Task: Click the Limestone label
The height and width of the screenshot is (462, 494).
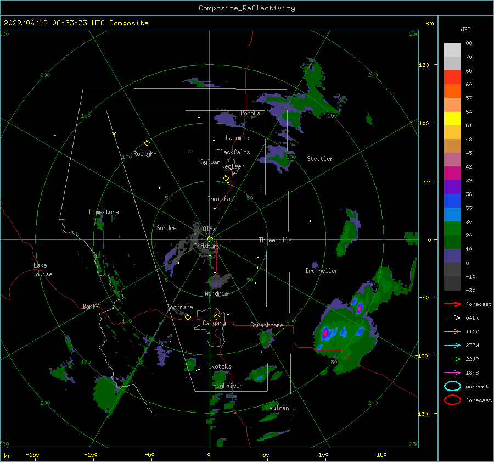Action: (104, 212)
